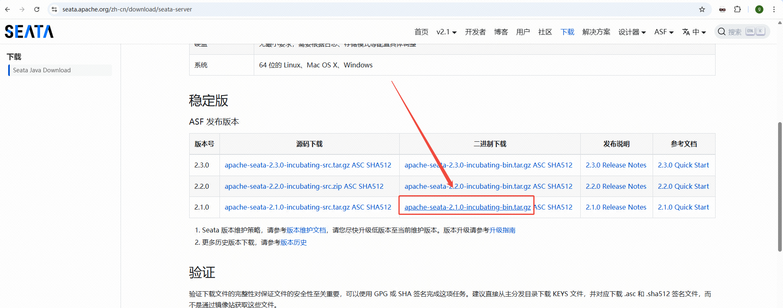Viewport: 783px width, 308px height.
Task: Bookmark this page with the star icon
Action: 702,9
